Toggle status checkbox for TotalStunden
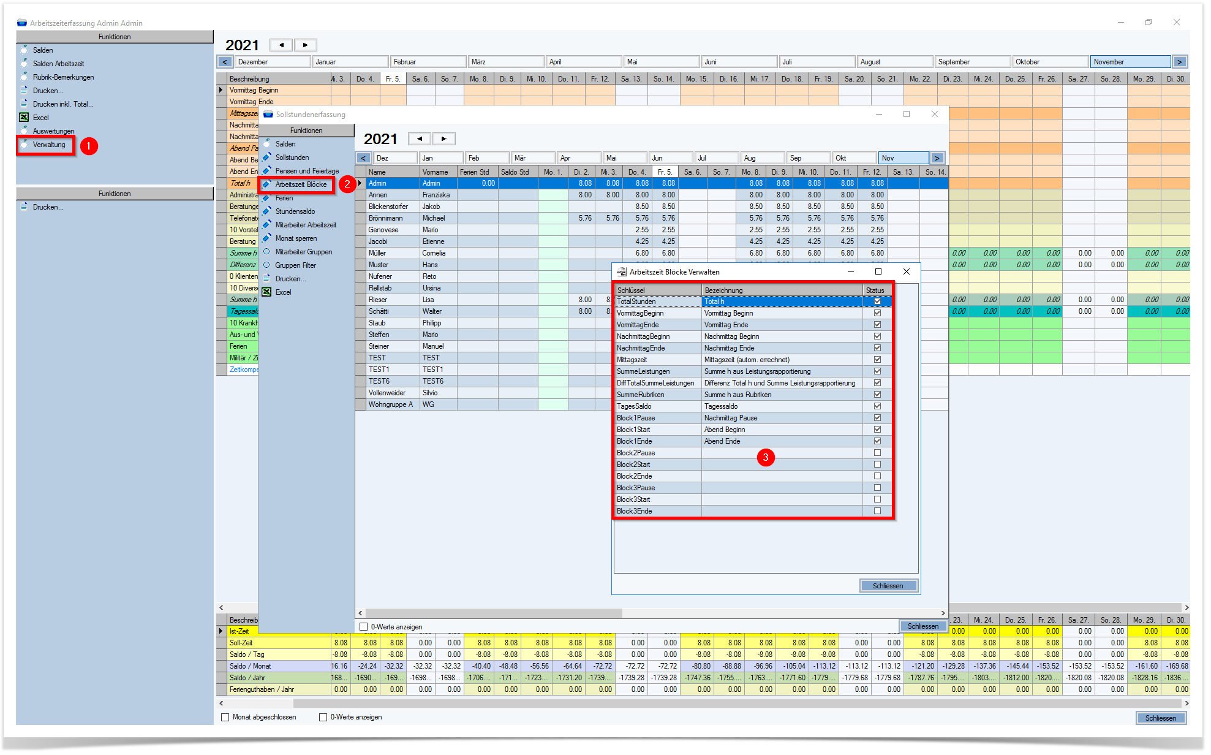1211x755 pixels. (877, 302)
